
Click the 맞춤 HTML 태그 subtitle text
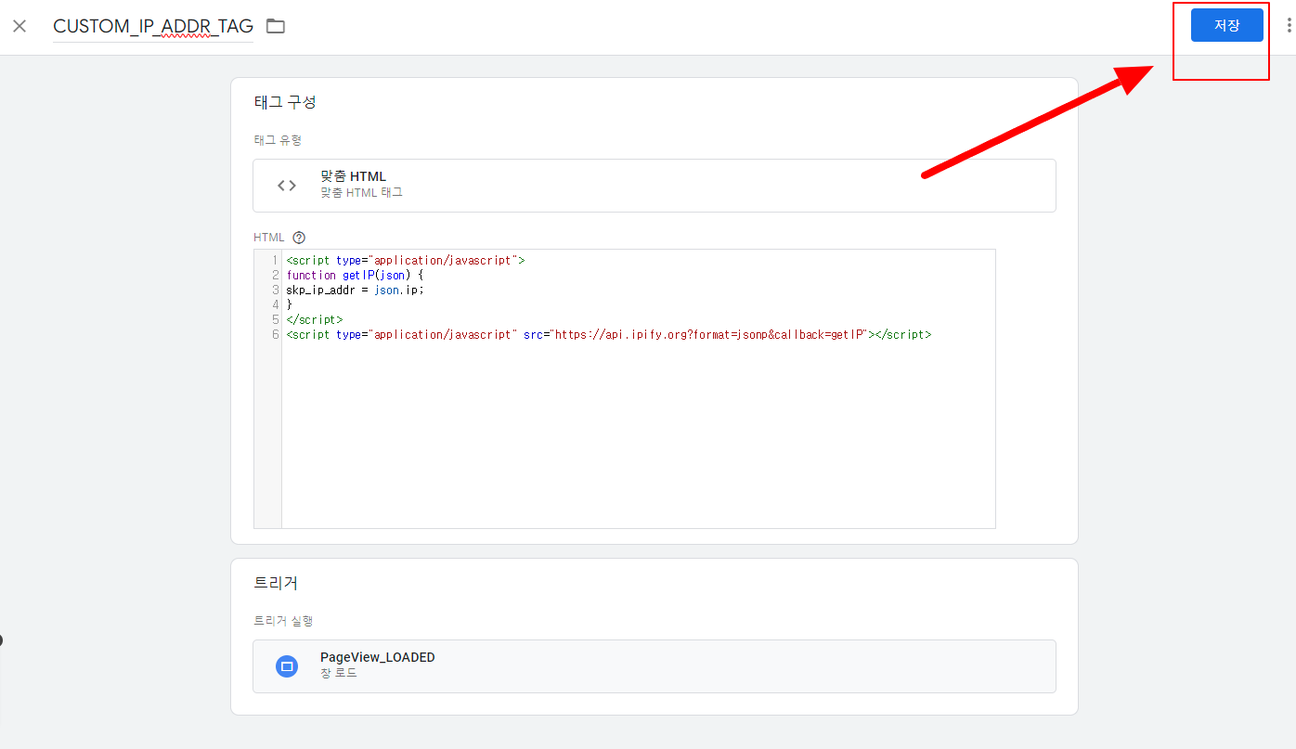click(361, 193)
